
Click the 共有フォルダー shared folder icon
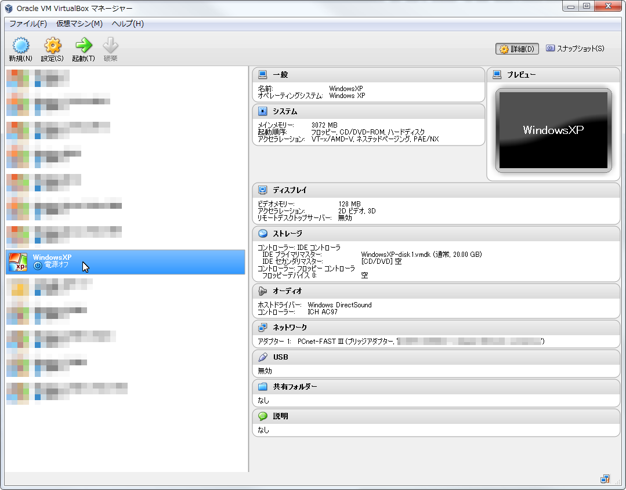(x=263, y=387)
